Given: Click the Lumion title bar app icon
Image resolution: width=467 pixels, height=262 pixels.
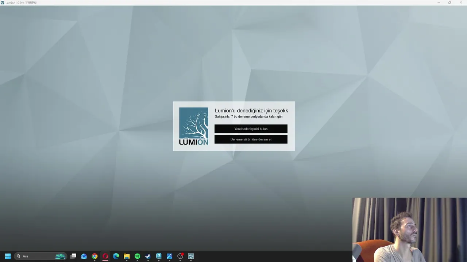Looking at the screenshot, I should (3, 3).
